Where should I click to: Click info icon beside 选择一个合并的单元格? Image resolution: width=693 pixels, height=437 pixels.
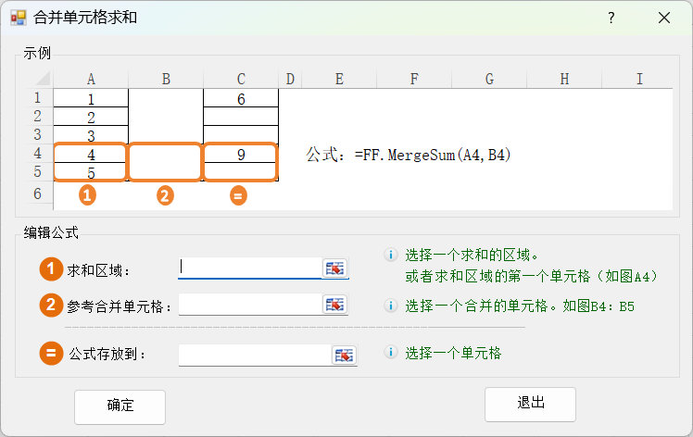point(391,306)
